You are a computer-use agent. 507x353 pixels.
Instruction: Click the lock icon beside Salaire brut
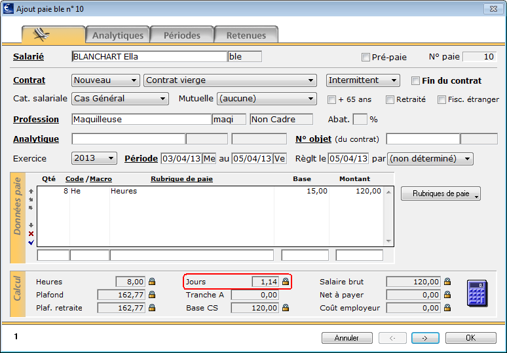[447, 281]
